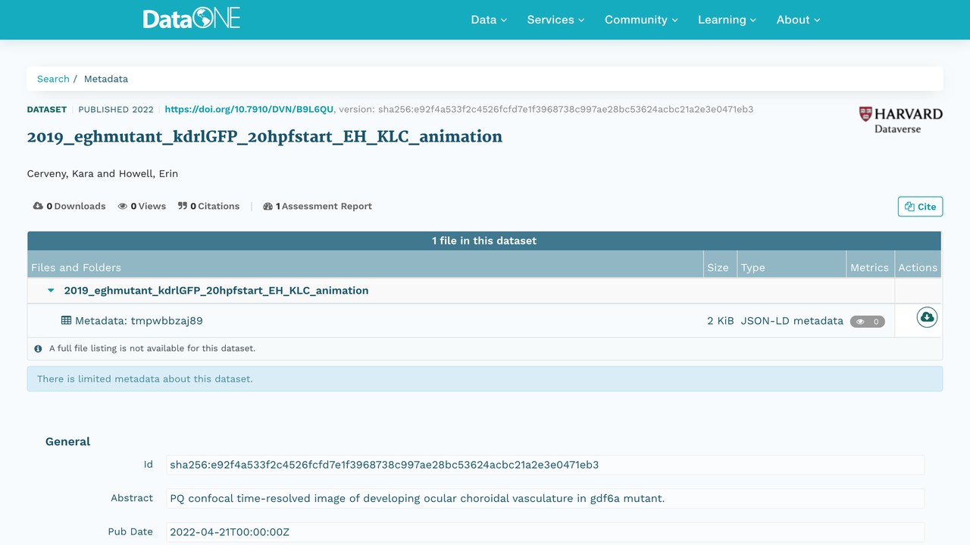This screenshot has height=545, width=970.
Task: Click the green download cloud icon
Action: pos(927,317)
